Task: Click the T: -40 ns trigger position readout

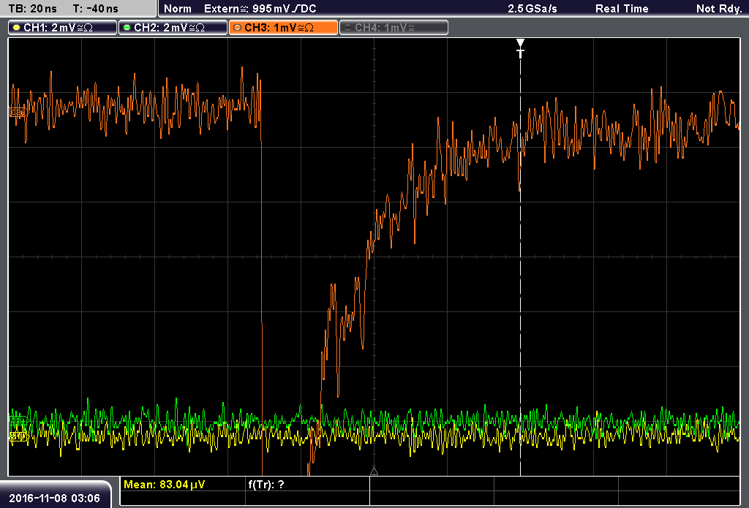Action: pyautogui.click(x=96, y=9)
